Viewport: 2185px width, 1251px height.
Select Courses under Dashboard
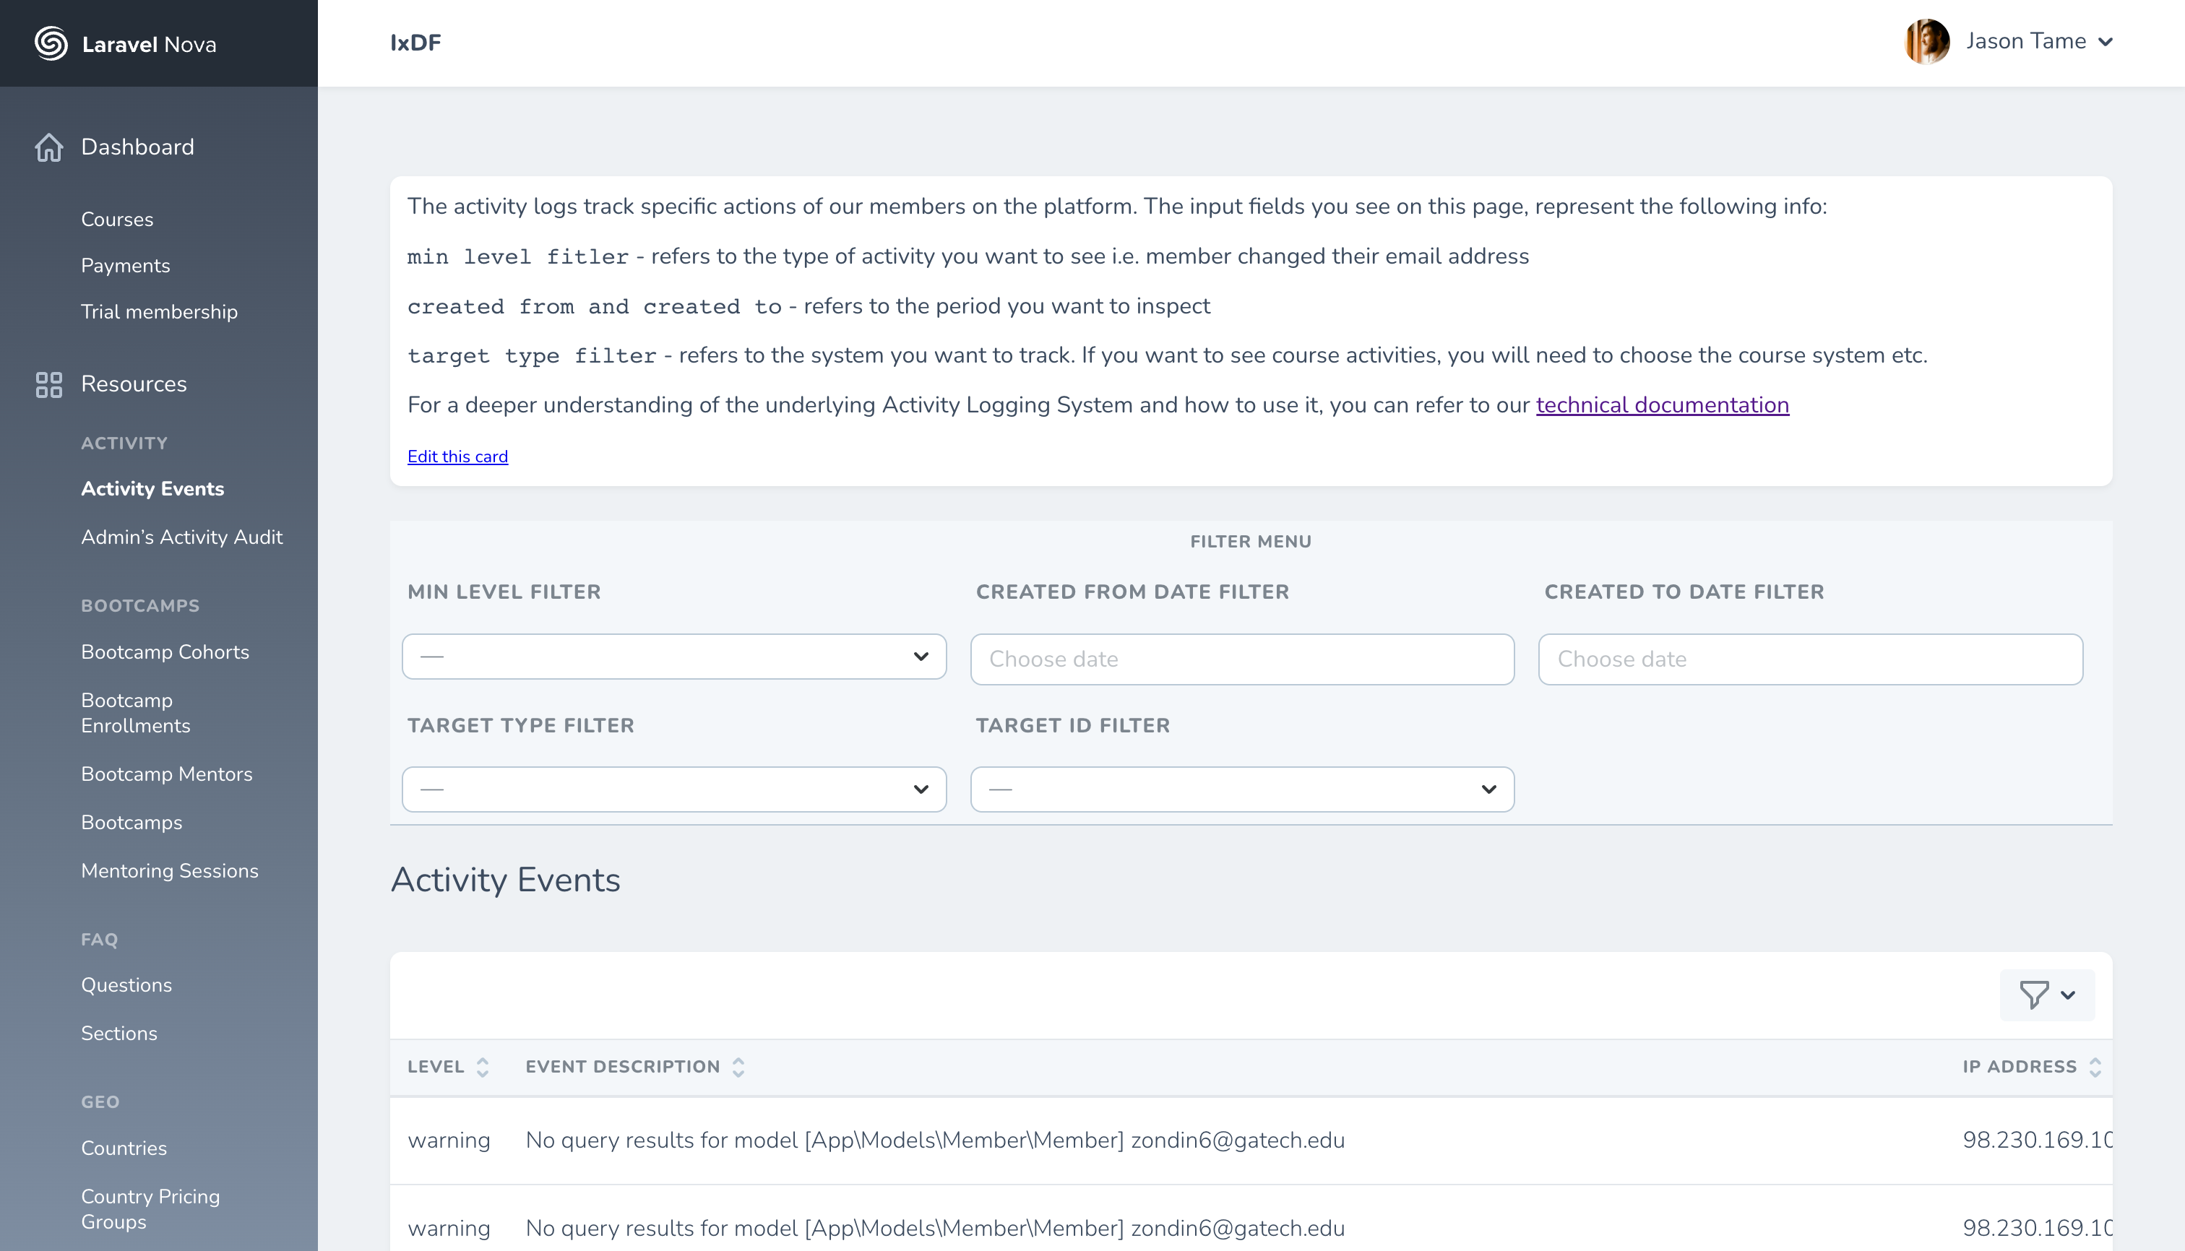point(117,219)
